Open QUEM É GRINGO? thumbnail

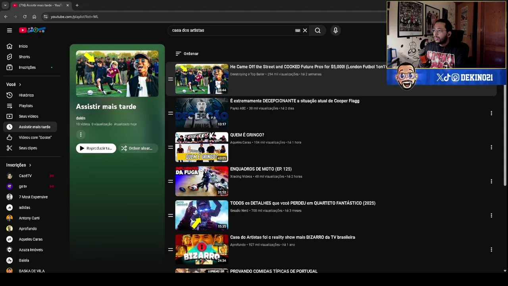[x=202, y=147]
